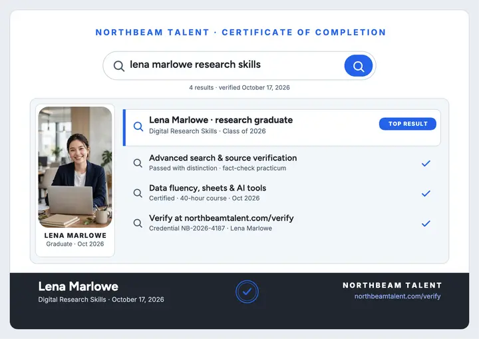Open 'Verify at northbeamtalent.com/verify' result
Screen dimensions: 479x339
(281, 222)
